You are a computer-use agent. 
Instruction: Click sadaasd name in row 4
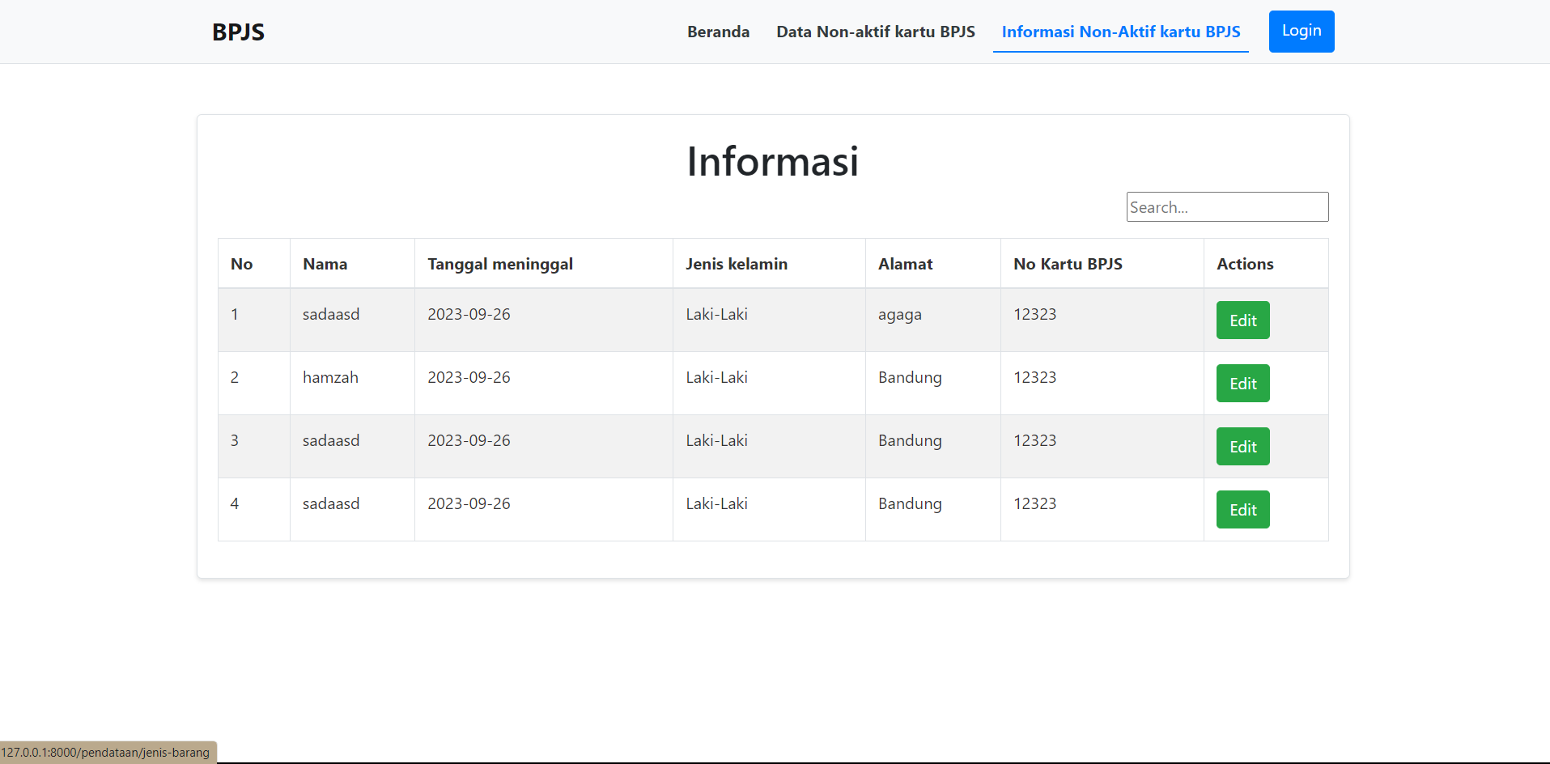coord(331,503)
